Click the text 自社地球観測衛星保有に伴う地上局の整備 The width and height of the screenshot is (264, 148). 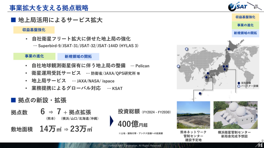tap(78, 66)
